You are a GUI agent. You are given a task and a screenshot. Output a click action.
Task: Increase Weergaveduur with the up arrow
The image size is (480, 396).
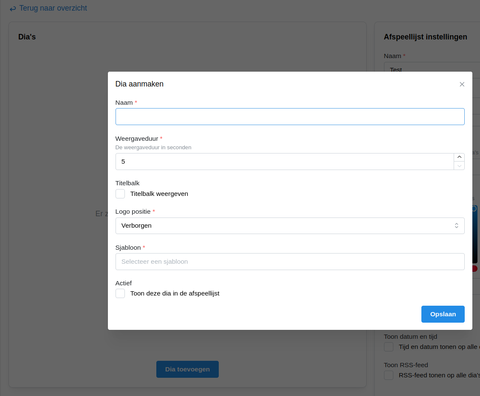tap(459, 157)
